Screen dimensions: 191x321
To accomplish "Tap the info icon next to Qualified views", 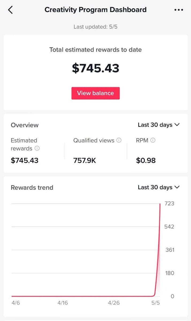I will (x=119, y=140).
